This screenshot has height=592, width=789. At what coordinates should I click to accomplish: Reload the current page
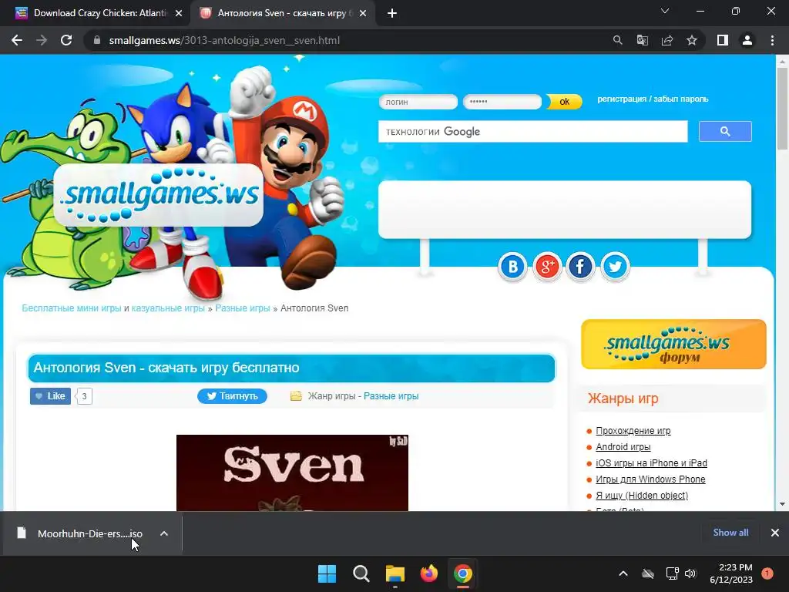tap(66, 40)
